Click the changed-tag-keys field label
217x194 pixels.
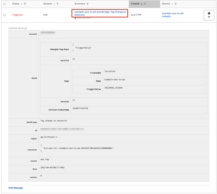click(x=59, y=49)
